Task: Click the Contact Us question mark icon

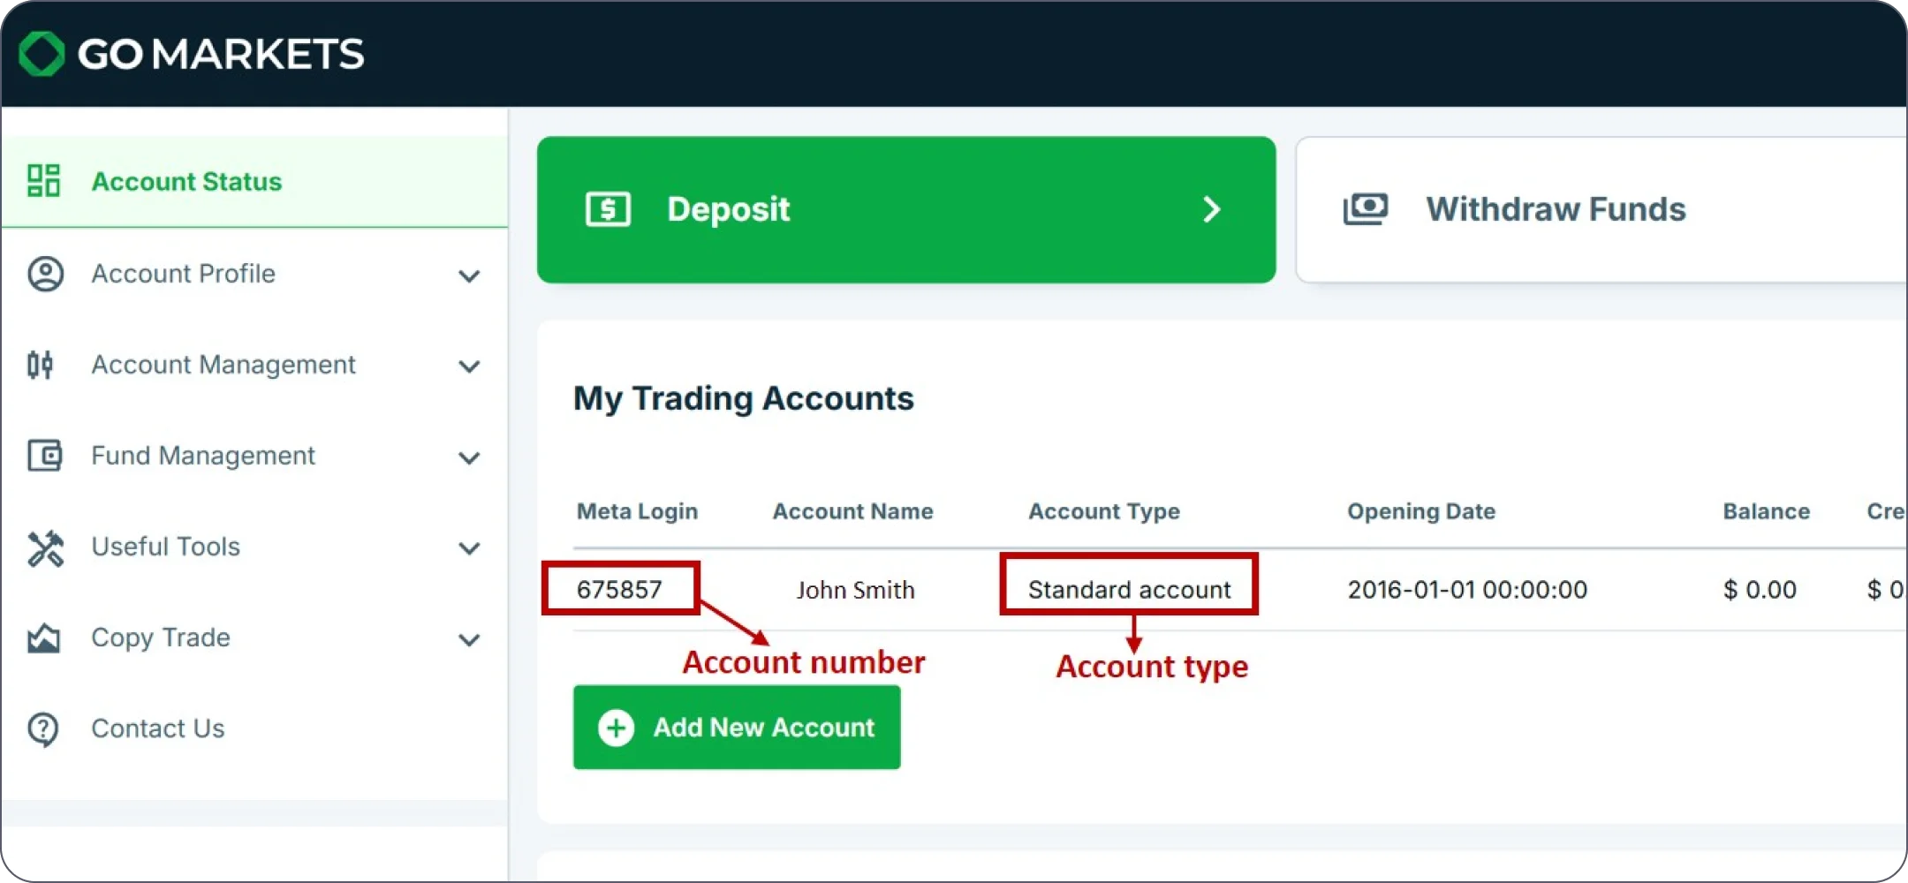Action: [43, 729]
